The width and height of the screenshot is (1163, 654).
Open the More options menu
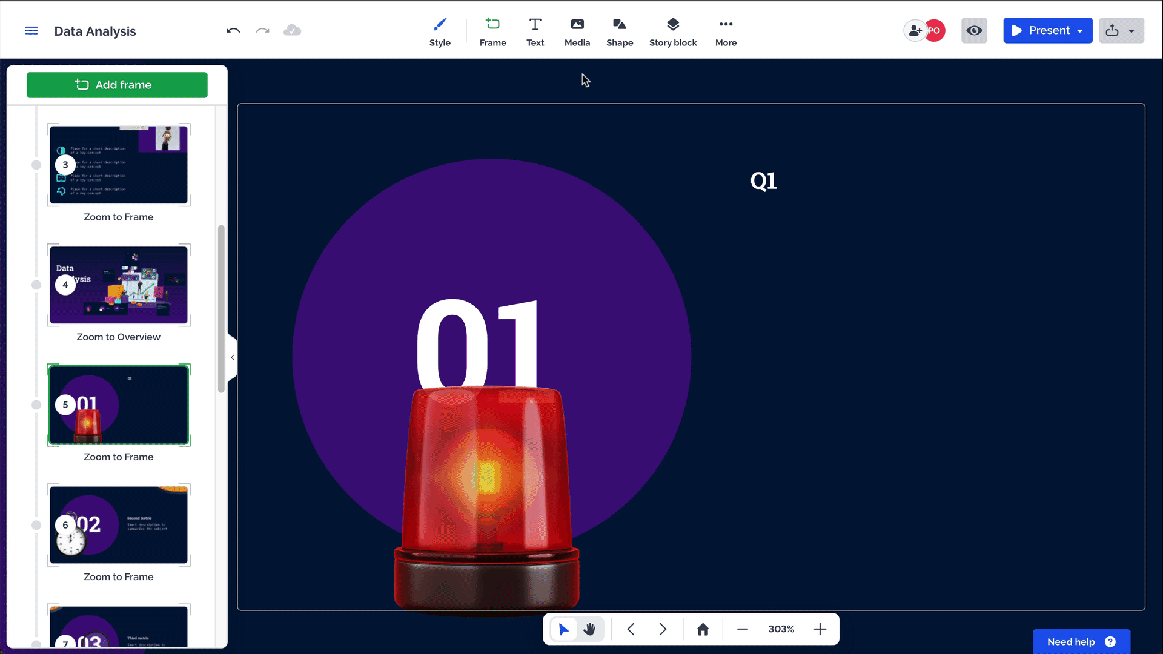pyautogui.click(x=726, y=32)
